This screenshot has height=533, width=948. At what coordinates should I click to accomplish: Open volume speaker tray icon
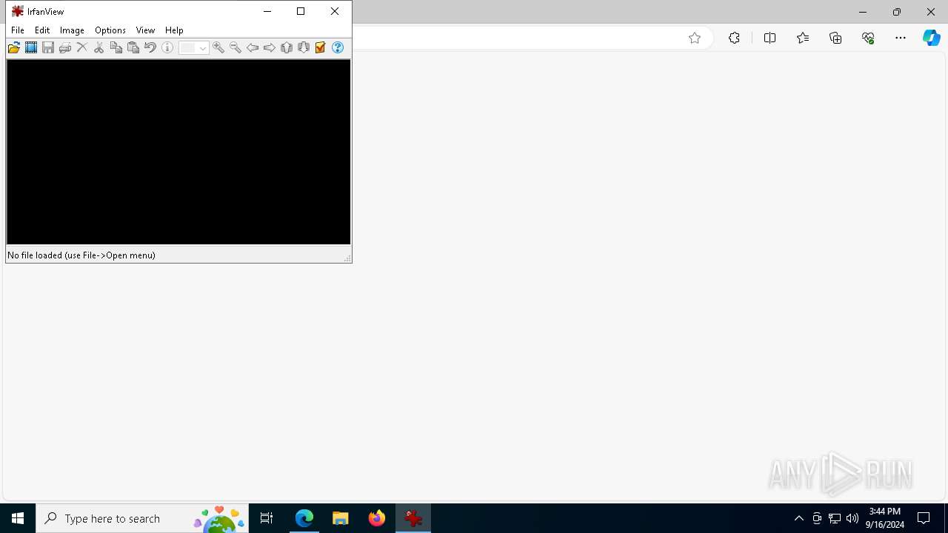(x=852, y=518)
